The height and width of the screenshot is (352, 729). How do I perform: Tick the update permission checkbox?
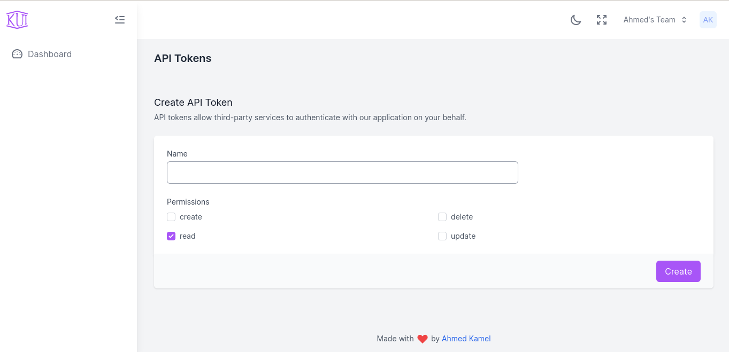(x=442, y=236)
